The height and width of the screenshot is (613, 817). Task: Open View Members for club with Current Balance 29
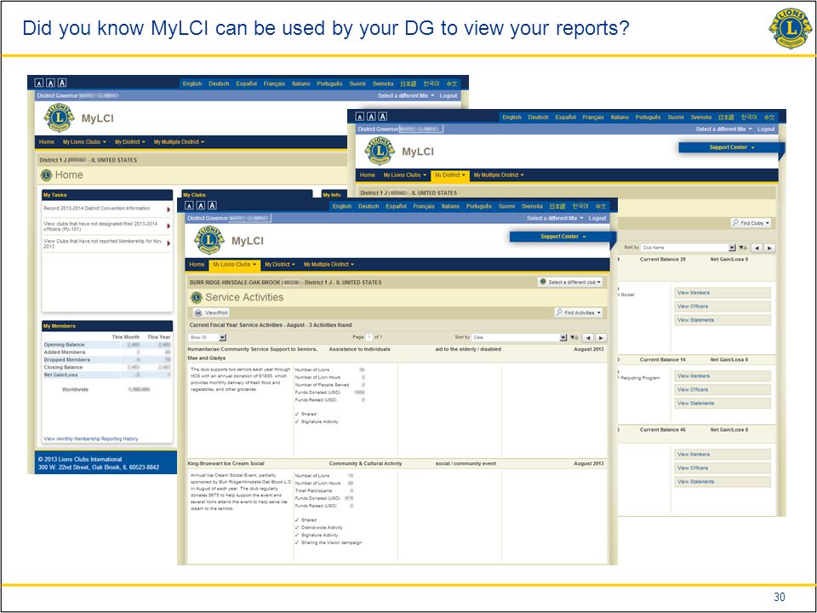pos(723,293)
